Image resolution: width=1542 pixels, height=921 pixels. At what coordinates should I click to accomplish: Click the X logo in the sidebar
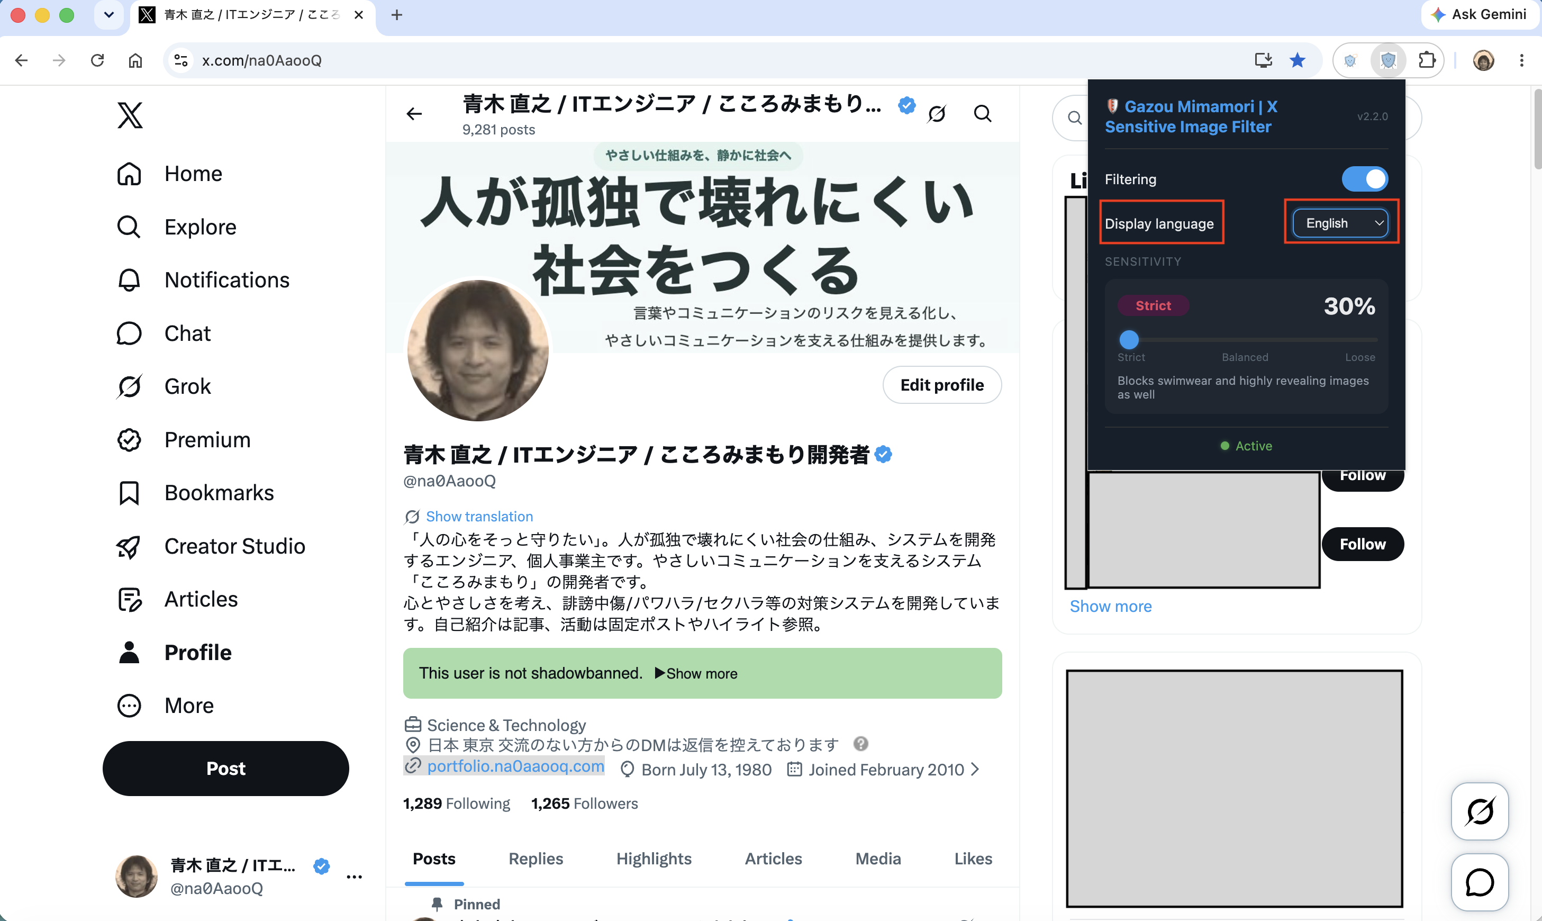coord(130,115)
